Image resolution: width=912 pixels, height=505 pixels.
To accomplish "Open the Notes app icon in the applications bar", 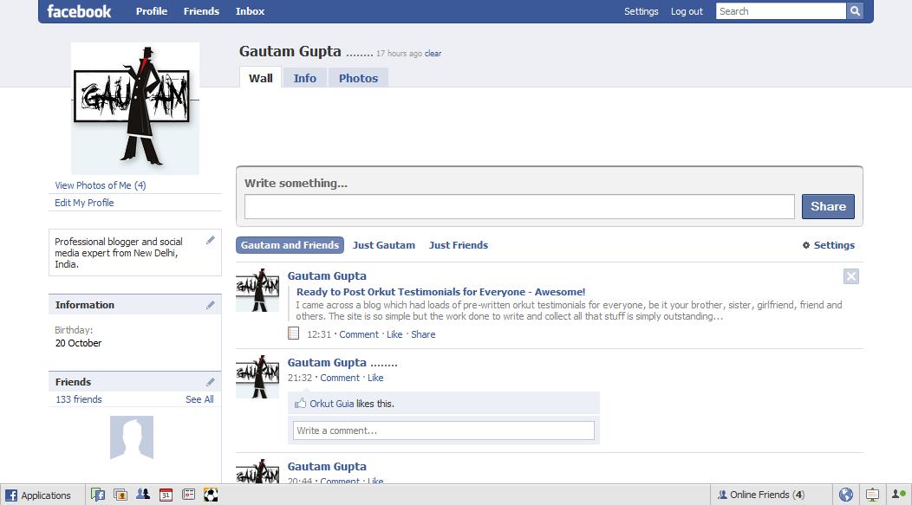I will [189, 495].
